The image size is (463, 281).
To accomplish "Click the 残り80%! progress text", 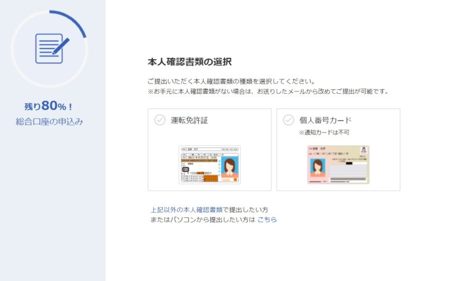I will [49, 106].
